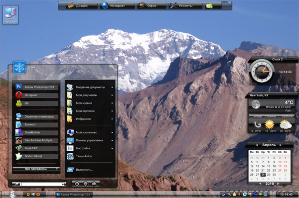
Task: Click the power button in start menu
Action: (77, 184)
